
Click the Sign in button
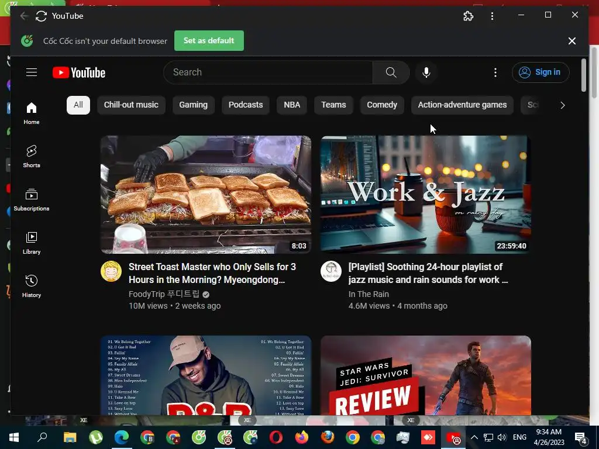click(x=541, y=72)
